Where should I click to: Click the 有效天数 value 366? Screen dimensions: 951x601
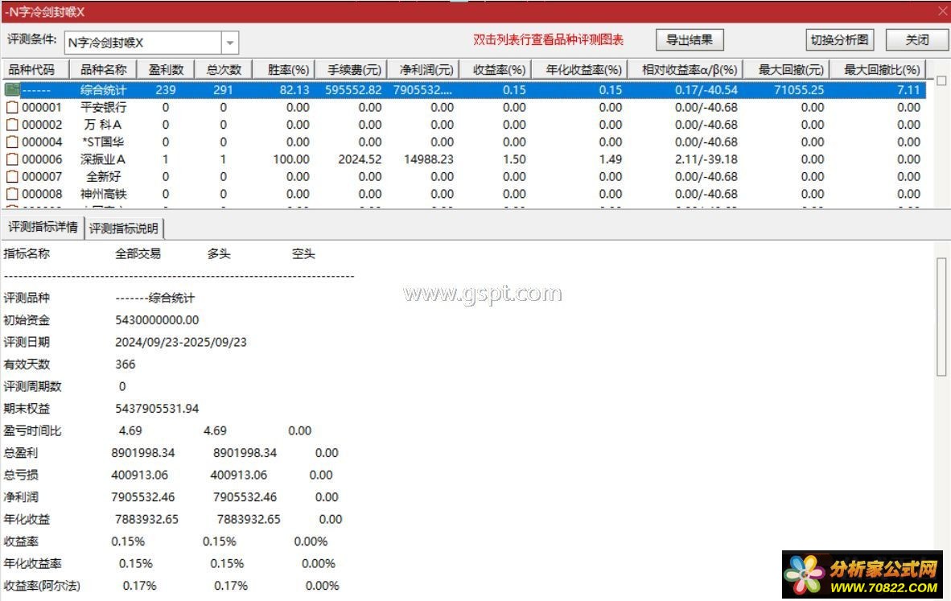point(125,364)
